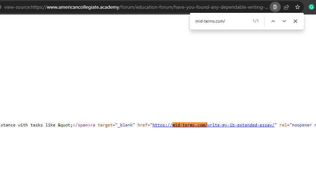Image resolution: width=316 pixels, height=191 pixels.
Task: Click the target="_blank" attribute text
Action: 116,125
